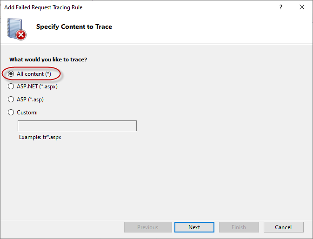Click the 'ASP.NET (*.aspx)' label text
Image resolution: width=313 pixels, height=239 pixels.
pyautogui.click(x=37, y=86)
